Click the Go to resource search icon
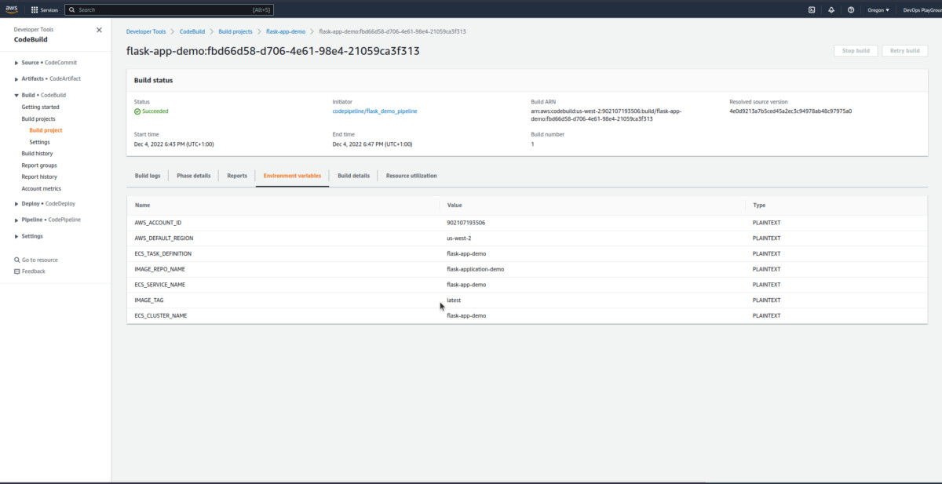 click(x=17, y=260)
